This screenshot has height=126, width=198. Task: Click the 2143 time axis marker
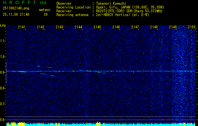tap(59, 27)
